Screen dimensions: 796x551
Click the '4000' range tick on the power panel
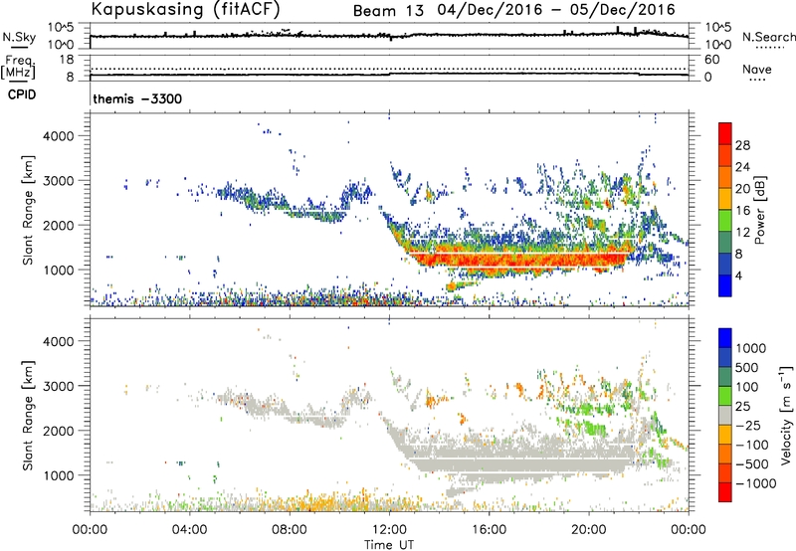pos(58,136)
